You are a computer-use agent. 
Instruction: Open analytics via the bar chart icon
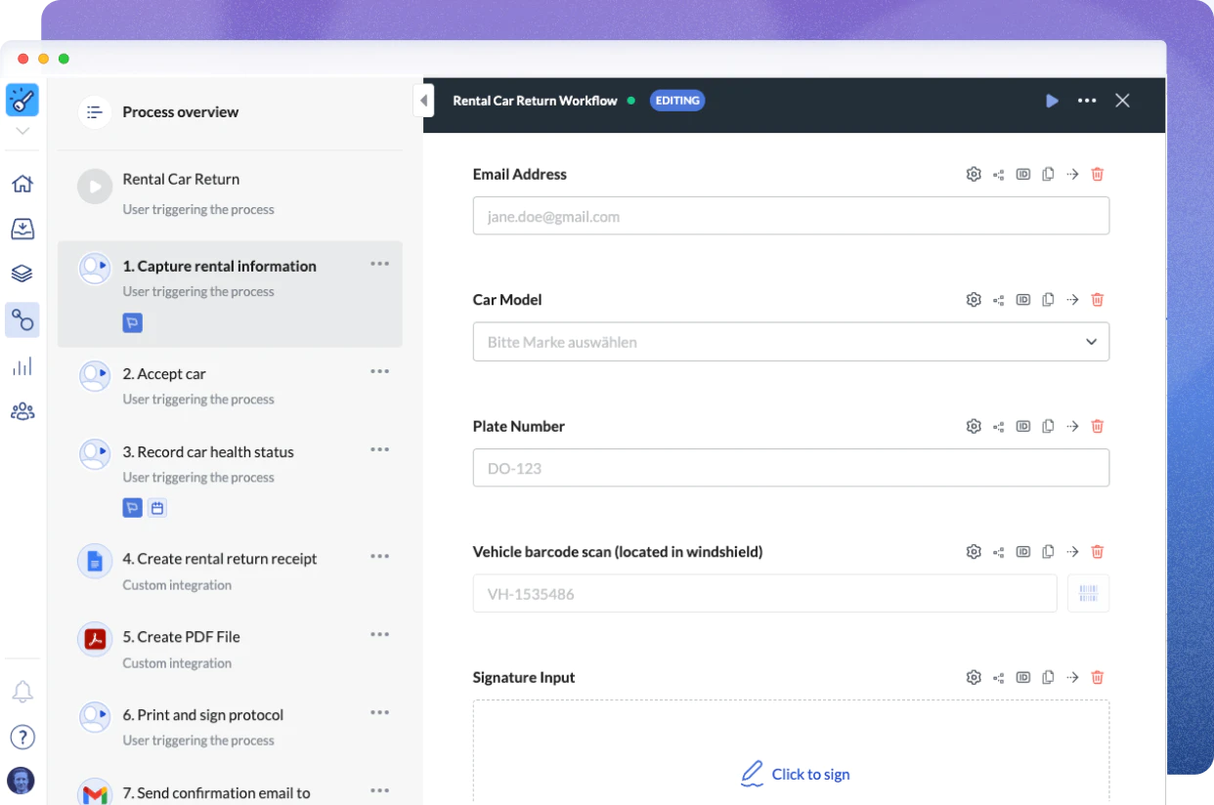[22, 366]
